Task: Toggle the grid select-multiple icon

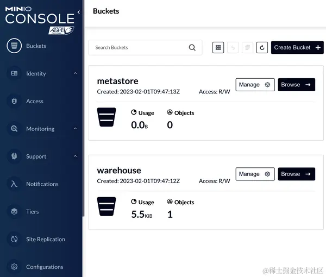Action: (218, 48)
